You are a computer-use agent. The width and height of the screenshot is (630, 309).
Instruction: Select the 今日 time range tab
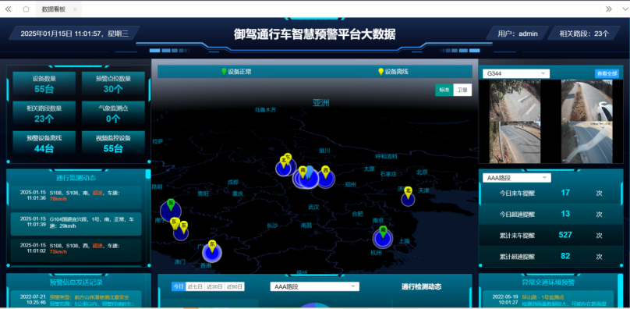tap(179, 286)
